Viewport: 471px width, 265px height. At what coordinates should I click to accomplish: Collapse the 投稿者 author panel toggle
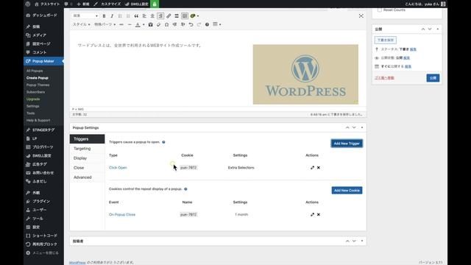pyautogui.click(x=362, y=241)
